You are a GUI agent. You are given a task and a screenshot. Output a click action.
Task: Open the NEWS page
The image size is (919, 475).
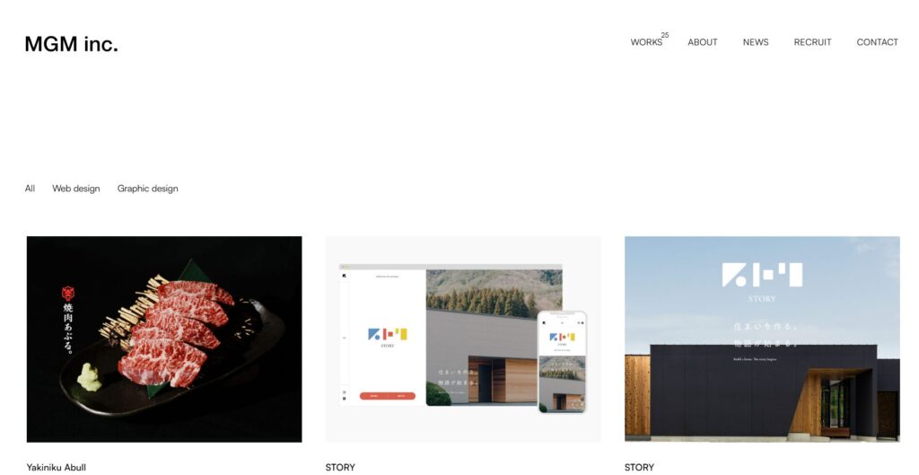point(756,42)
